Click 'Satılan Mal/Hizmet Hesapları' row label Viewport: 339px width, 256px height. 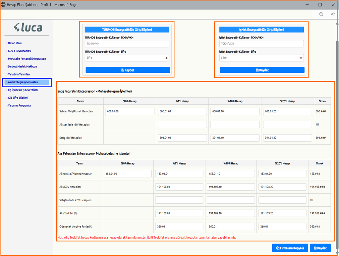point(76,111)
